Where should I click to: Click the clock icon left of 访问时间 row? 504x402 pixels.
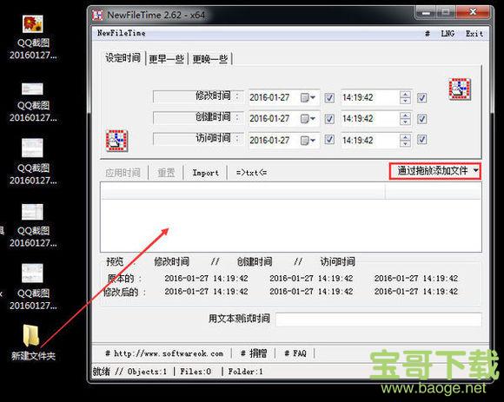tap(116, 141)
